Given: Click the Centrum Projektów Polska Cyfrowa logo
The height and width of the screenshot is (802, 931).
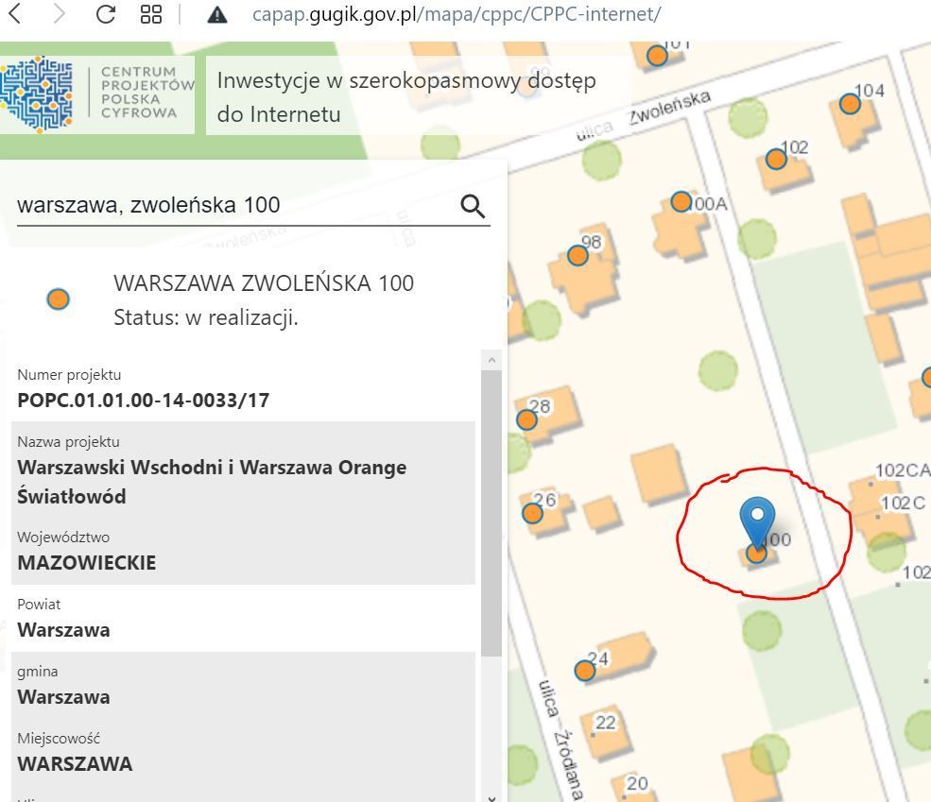Looking at the screenshot, I should (x=97, y=94).
